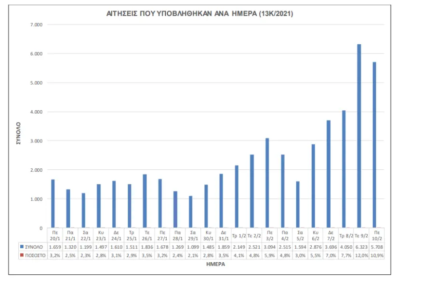Select the Σα 29/1 shortest bar

191,212
